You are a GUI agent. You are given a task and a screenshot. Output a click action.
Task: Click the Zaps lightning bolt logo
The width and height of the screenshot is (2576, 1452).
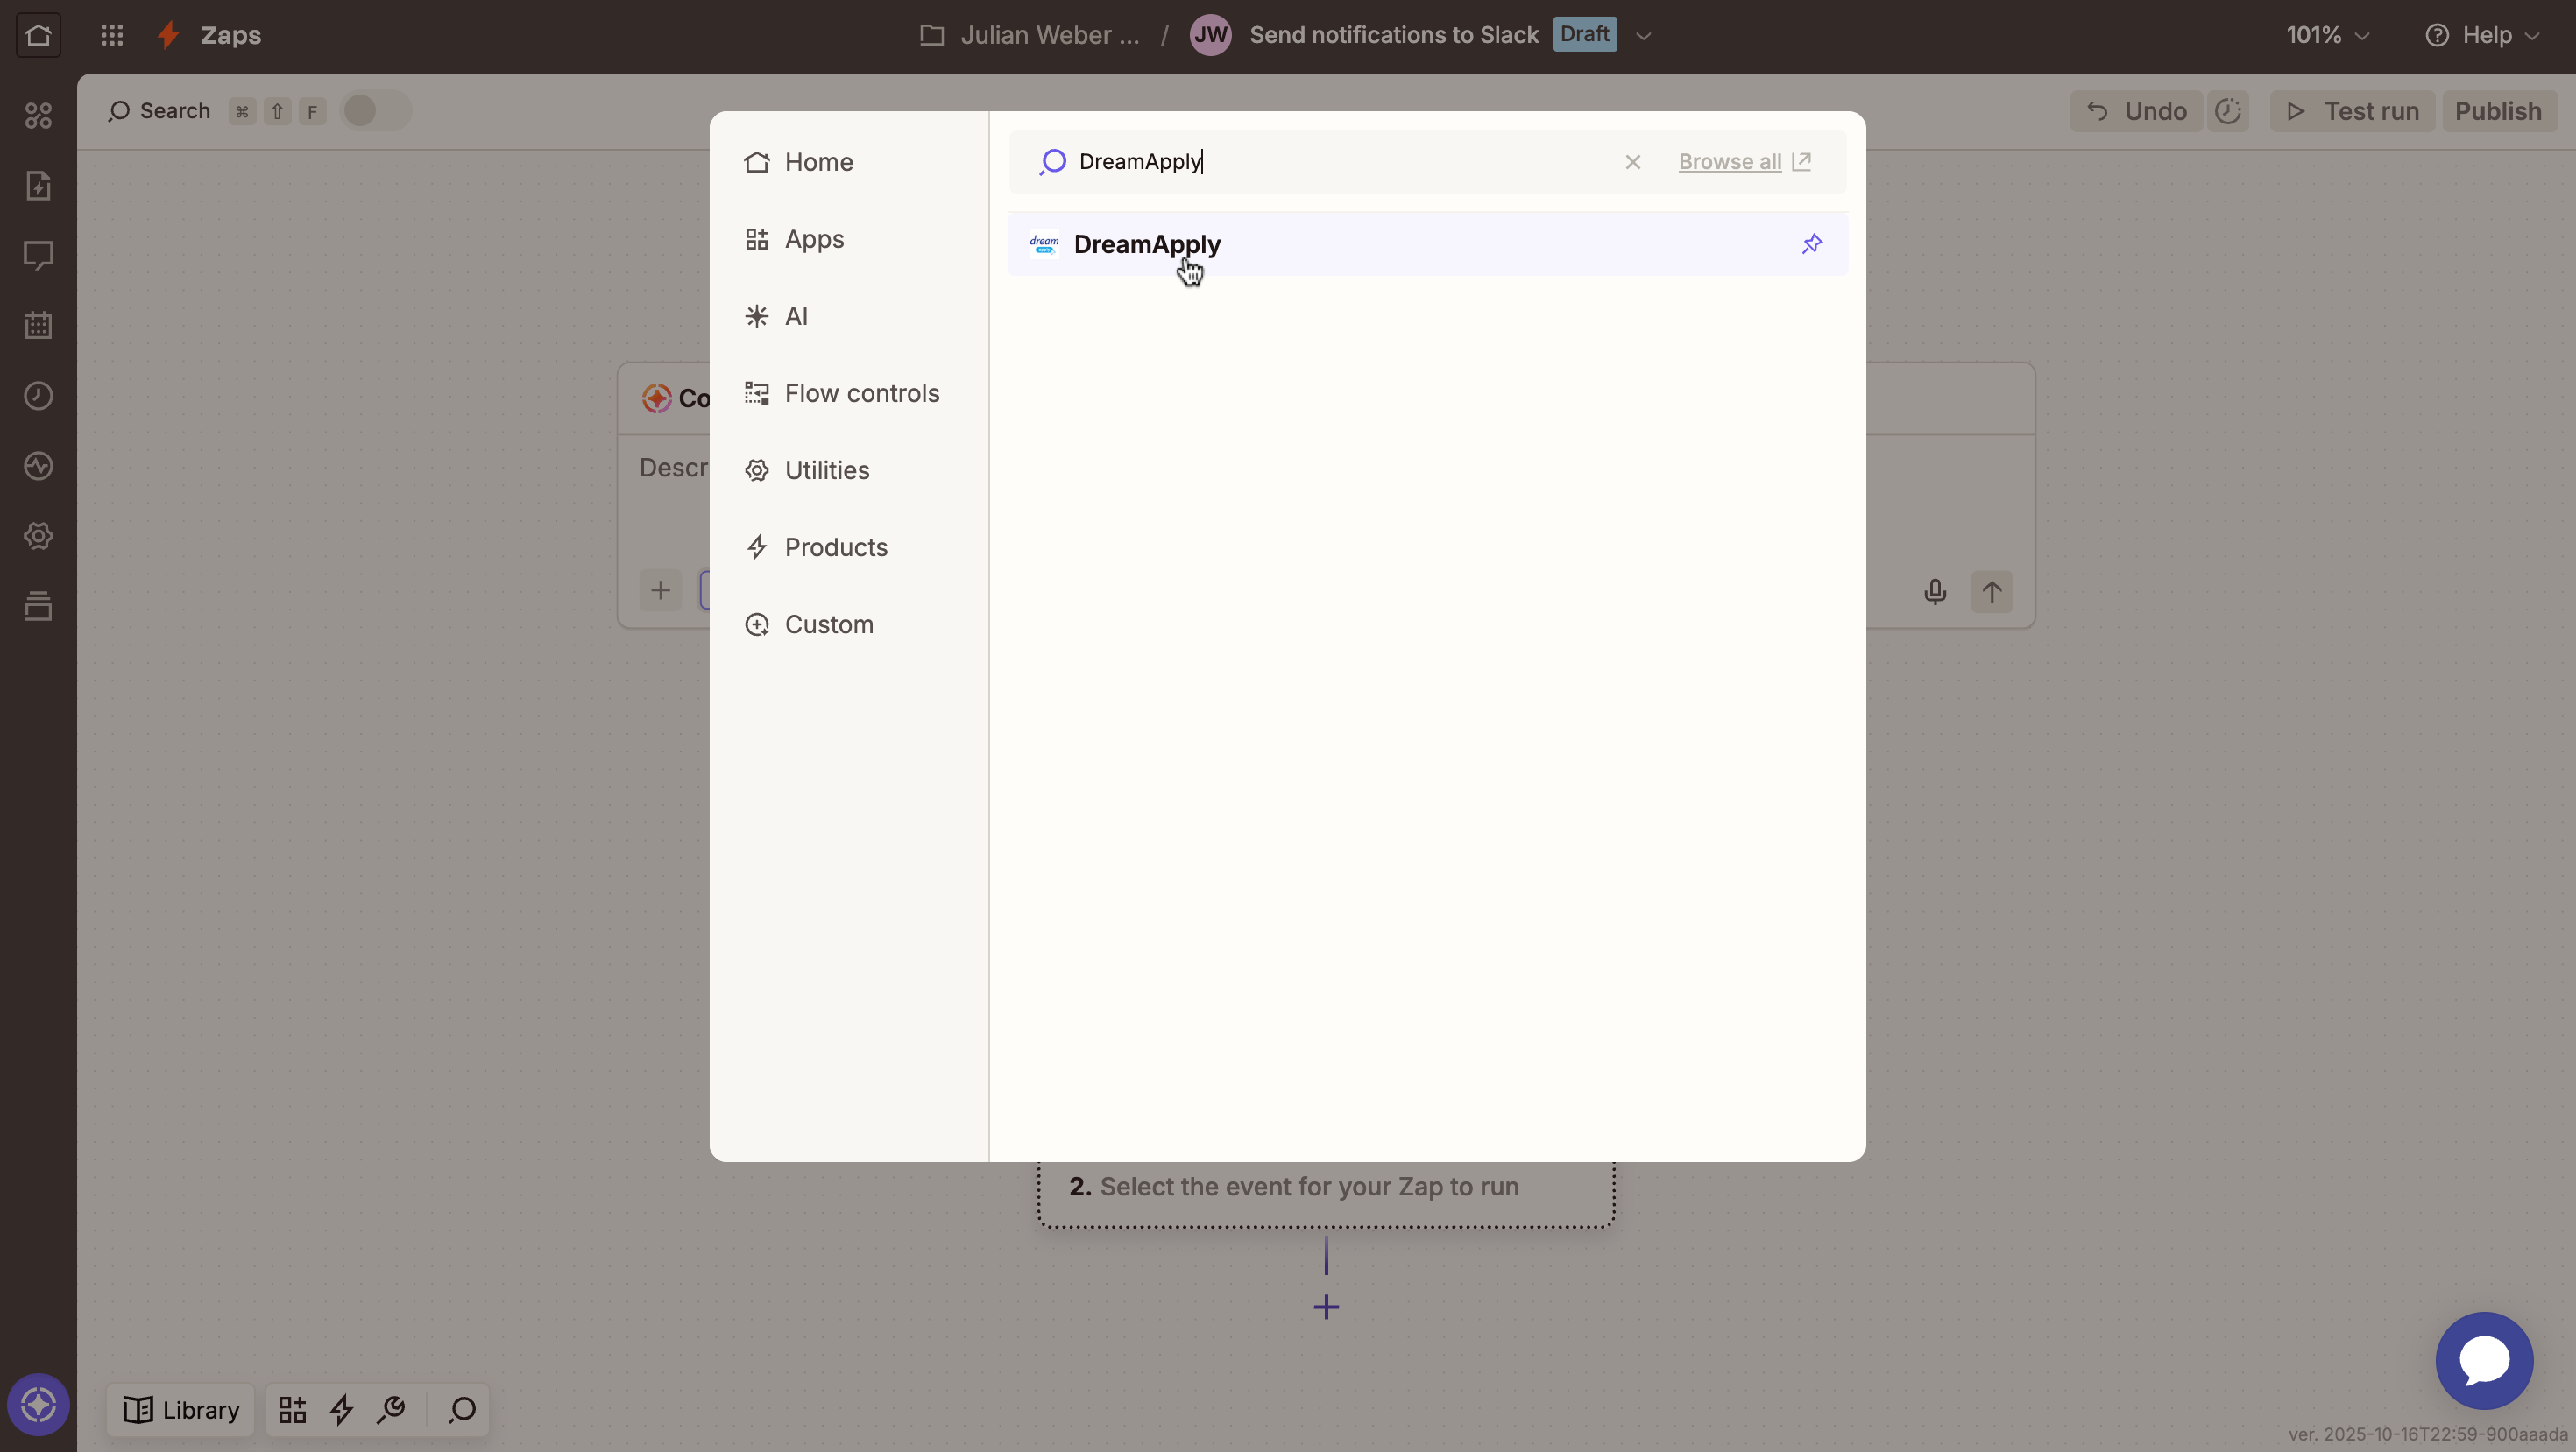(x=168, y=35)
